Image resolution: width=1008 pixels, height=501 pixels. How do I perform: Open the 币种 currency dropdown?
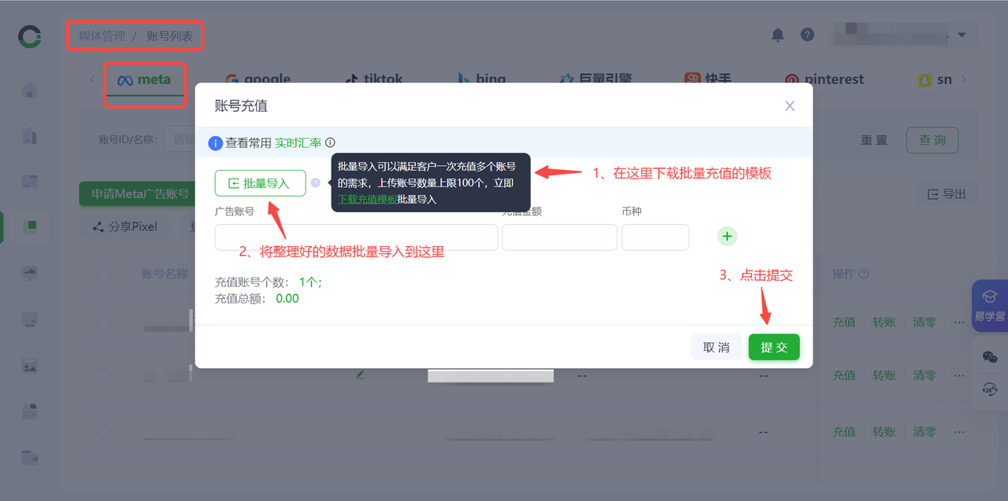tap(655, 238)
